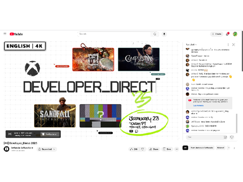
Task: Click the live stream countdown icon
Action: [x=10, y=134]
